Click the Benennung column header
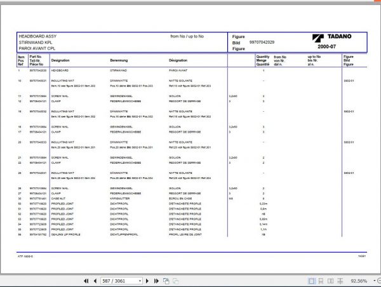The height and width of the screenshot is (287, 381). pos(119,60)
